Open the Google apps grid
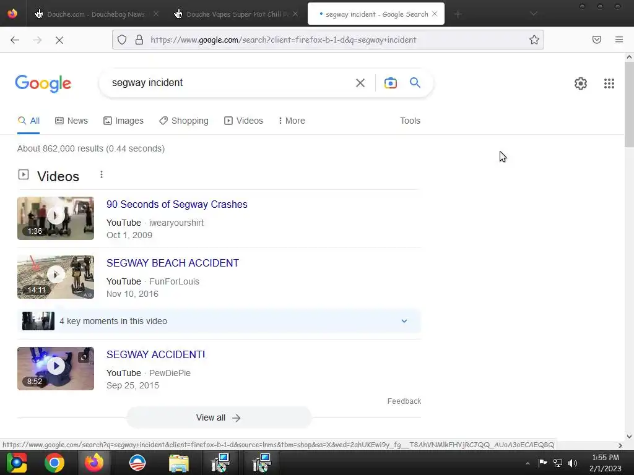 (609, 83)
